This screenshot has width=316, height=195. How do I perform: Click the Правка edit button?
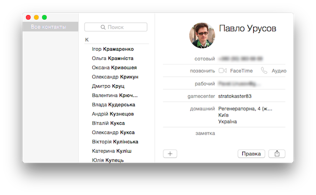[251, 154]
